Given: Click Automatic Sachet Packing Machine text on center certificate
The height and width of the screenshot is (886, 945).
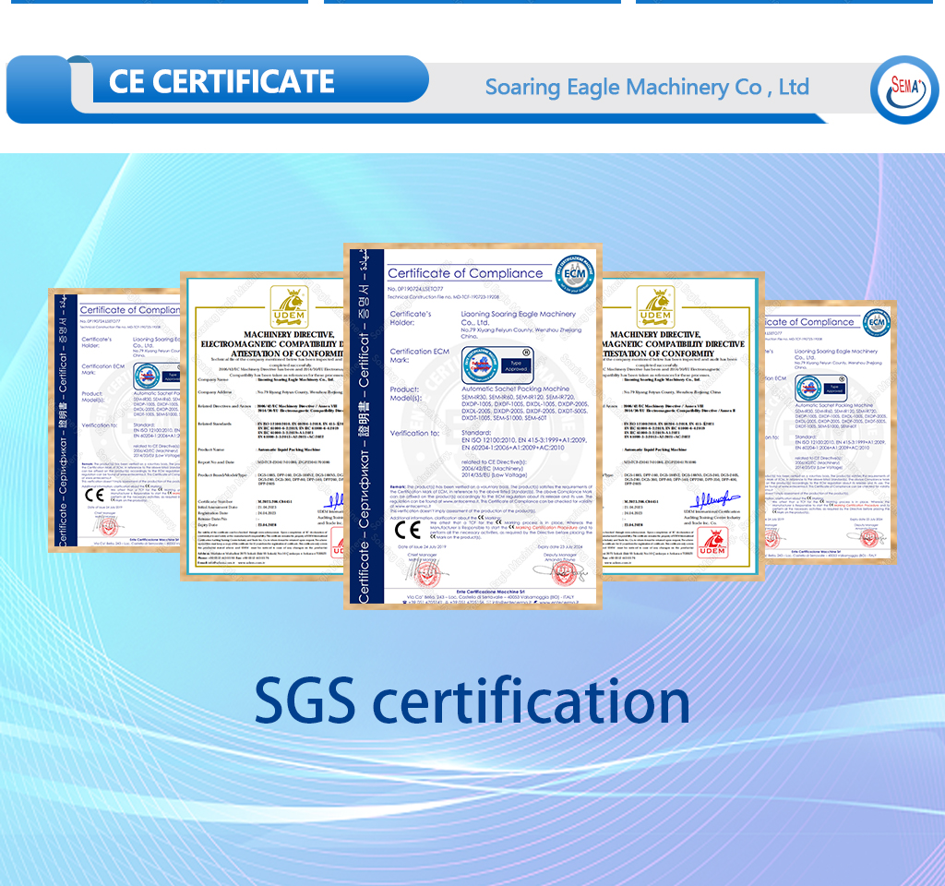Looking at the screenshot, I should coord(515,389).
